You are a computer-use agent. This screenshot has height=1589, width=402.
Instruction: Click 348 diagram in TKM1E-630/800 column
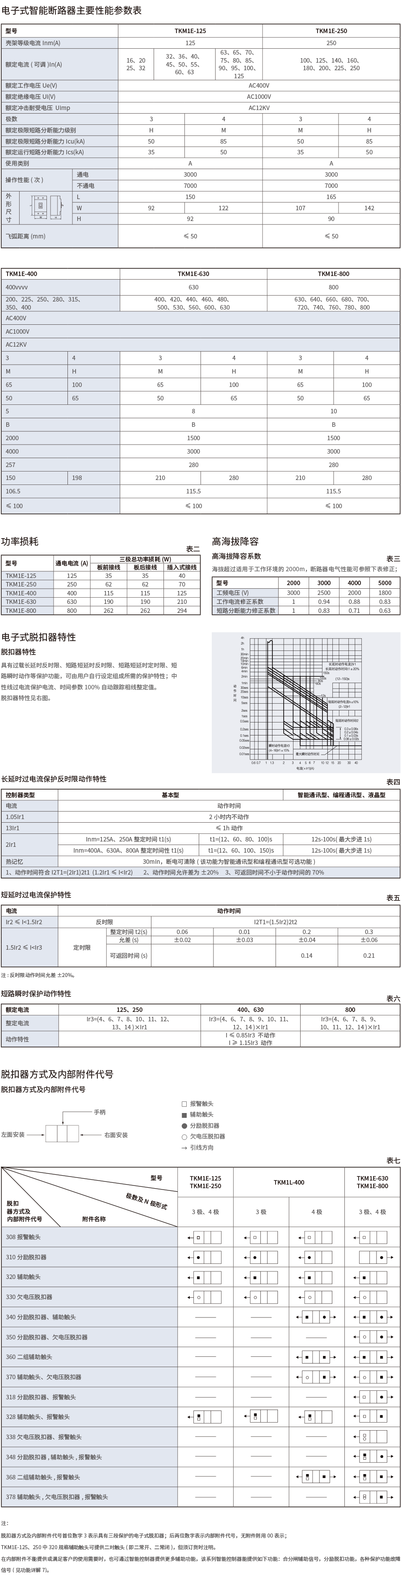tap(373, 1457)
